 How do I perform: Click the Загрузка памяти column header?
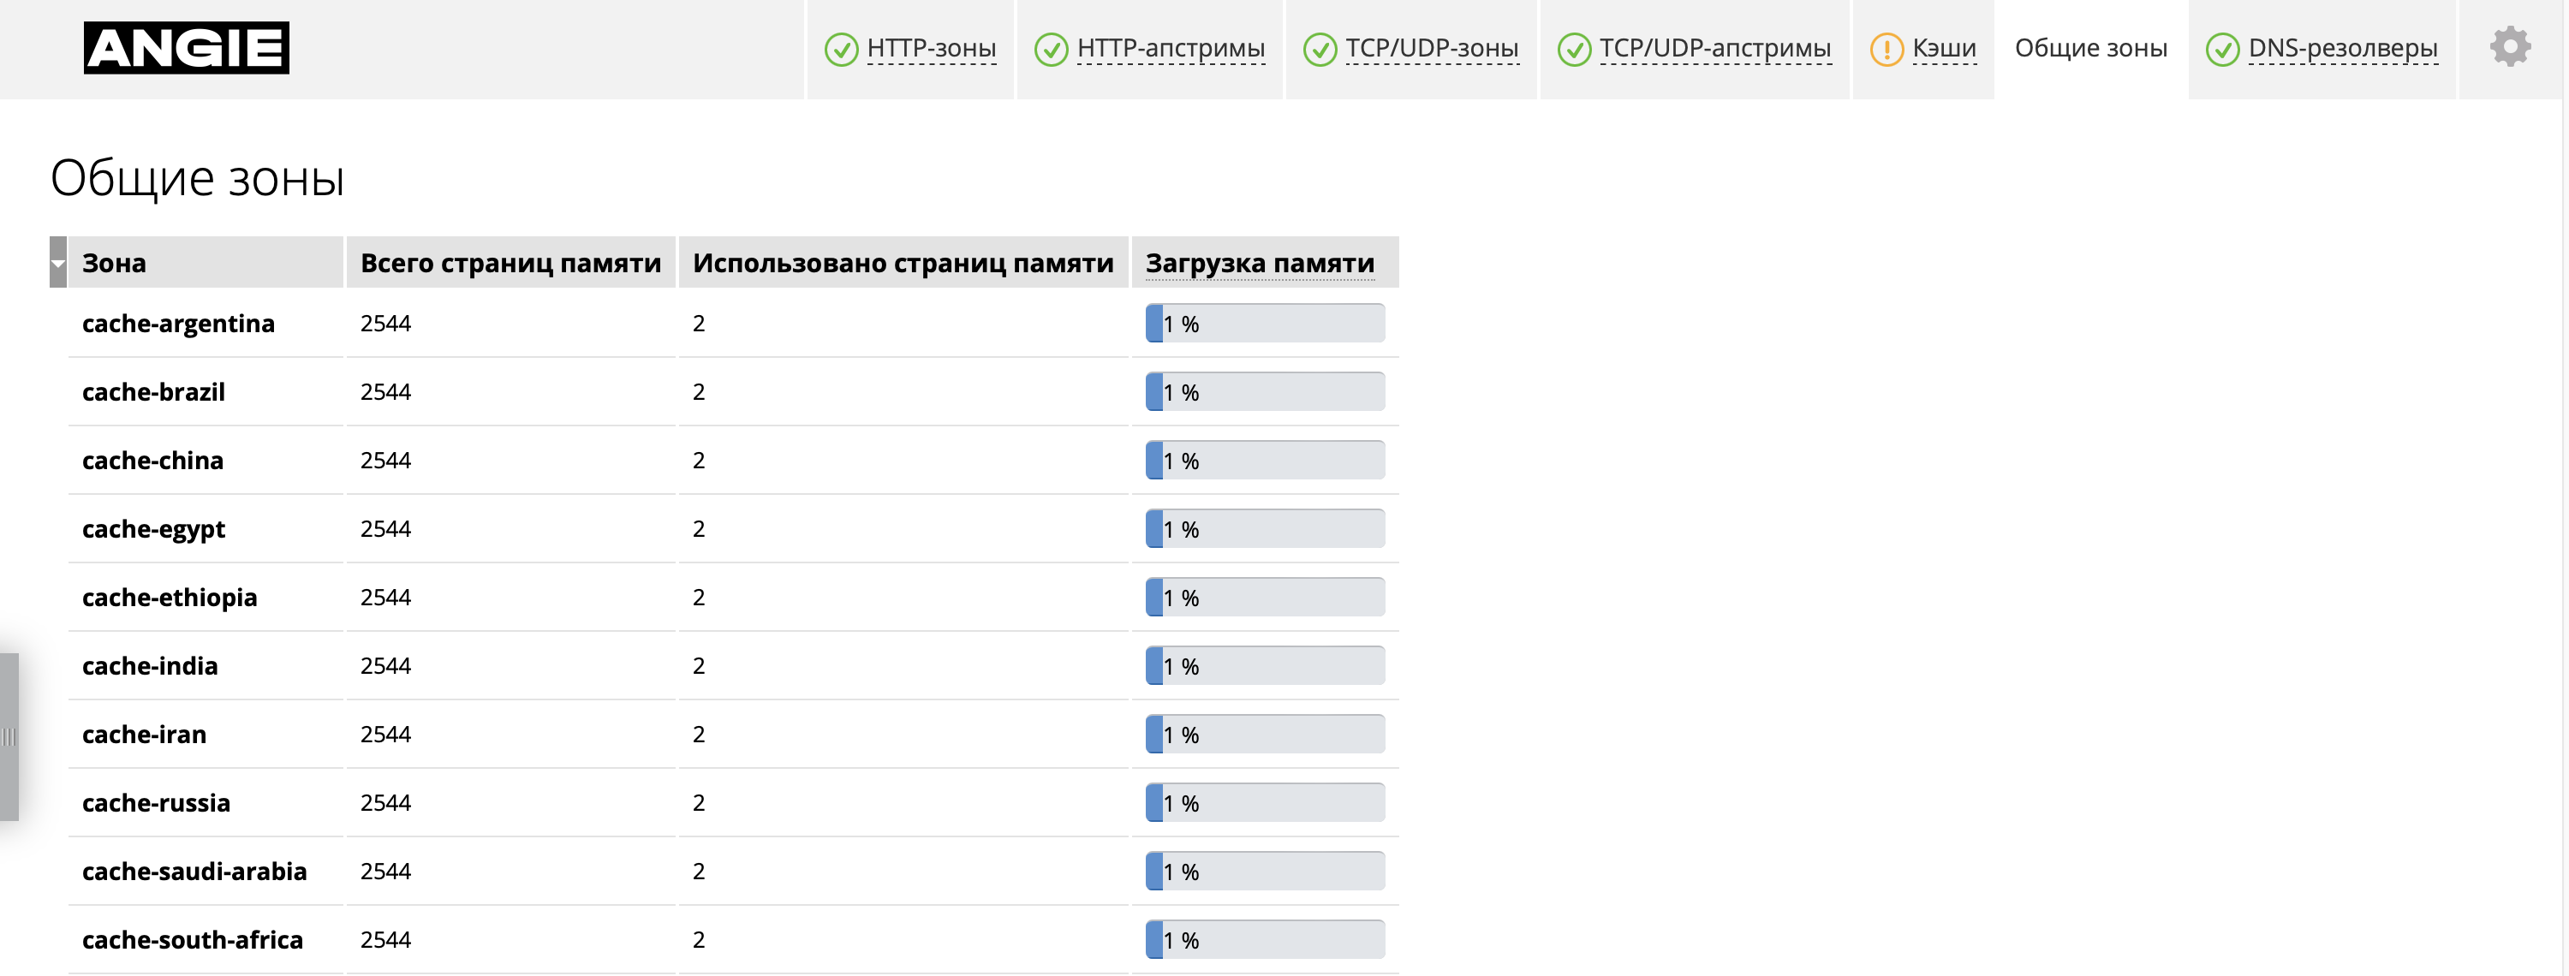click(1259, 263)
